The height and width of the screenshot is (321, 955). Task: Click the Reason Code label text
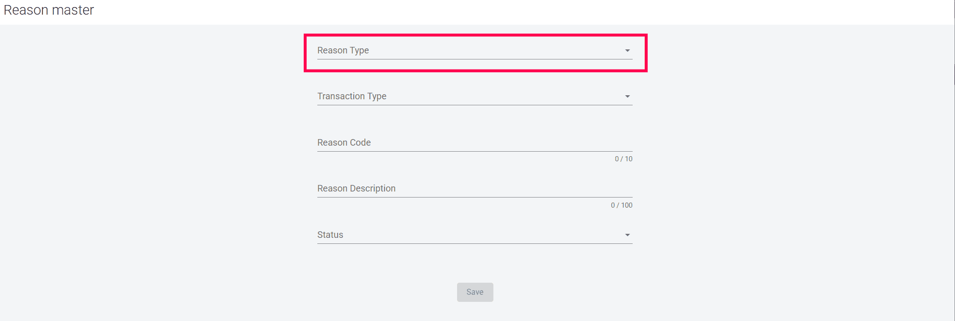pos(344,143)
